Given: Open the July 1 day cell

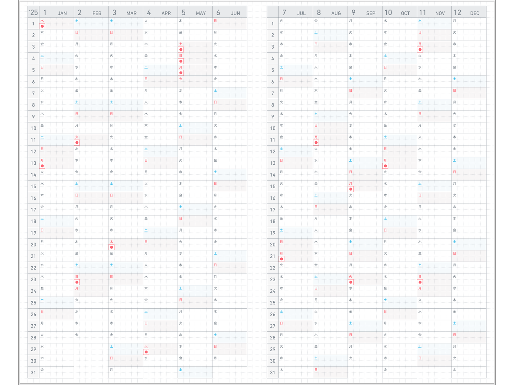Looking at the screenshot, I should point(296,23).
